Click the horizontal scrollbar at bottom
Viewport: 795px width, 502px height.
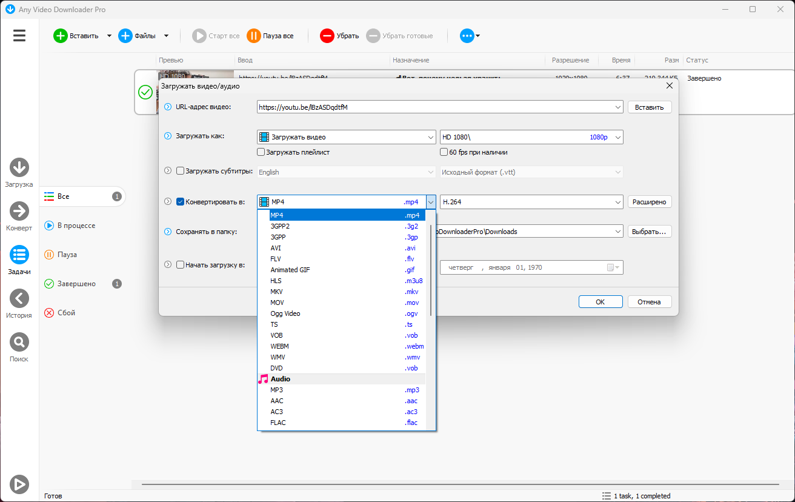point(459,484)
